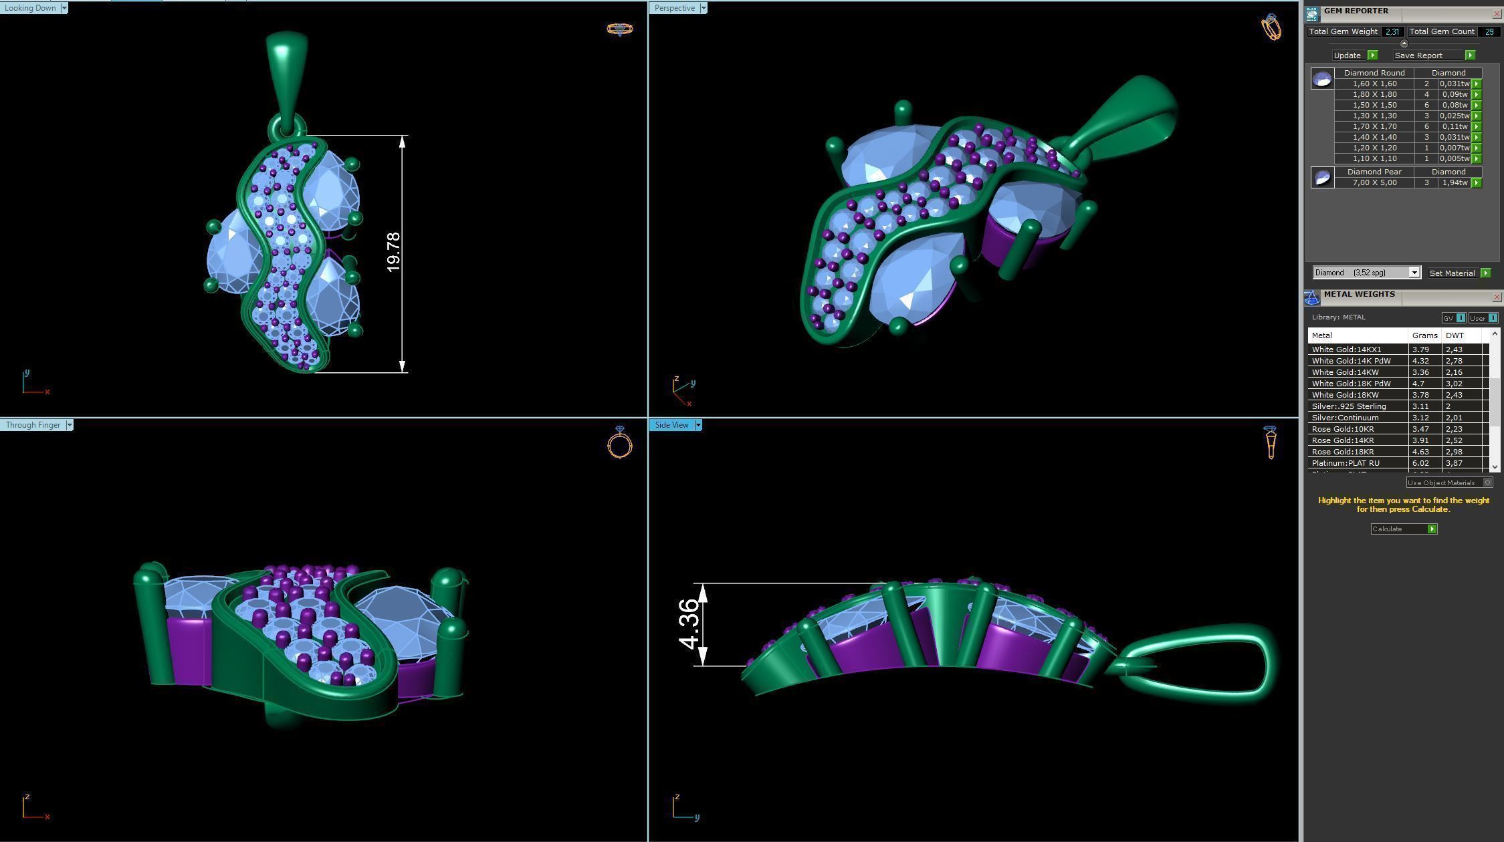Click the Diamond Pear gem thumbnail icon

pyautogui.click(x=1322, y=178)
